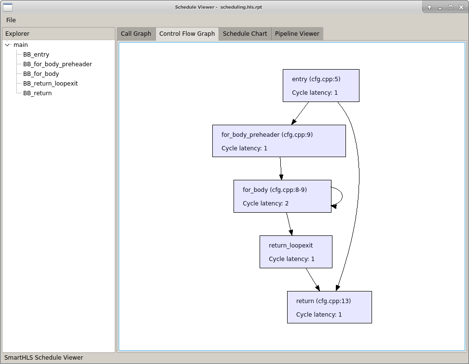
Task: Open the Pipeline Viewer tab
Action: (x=297, y=33)
